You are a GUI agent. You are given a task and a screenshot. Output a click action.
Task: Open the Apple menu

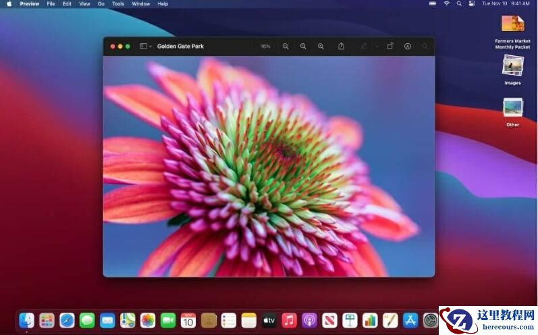9,4
